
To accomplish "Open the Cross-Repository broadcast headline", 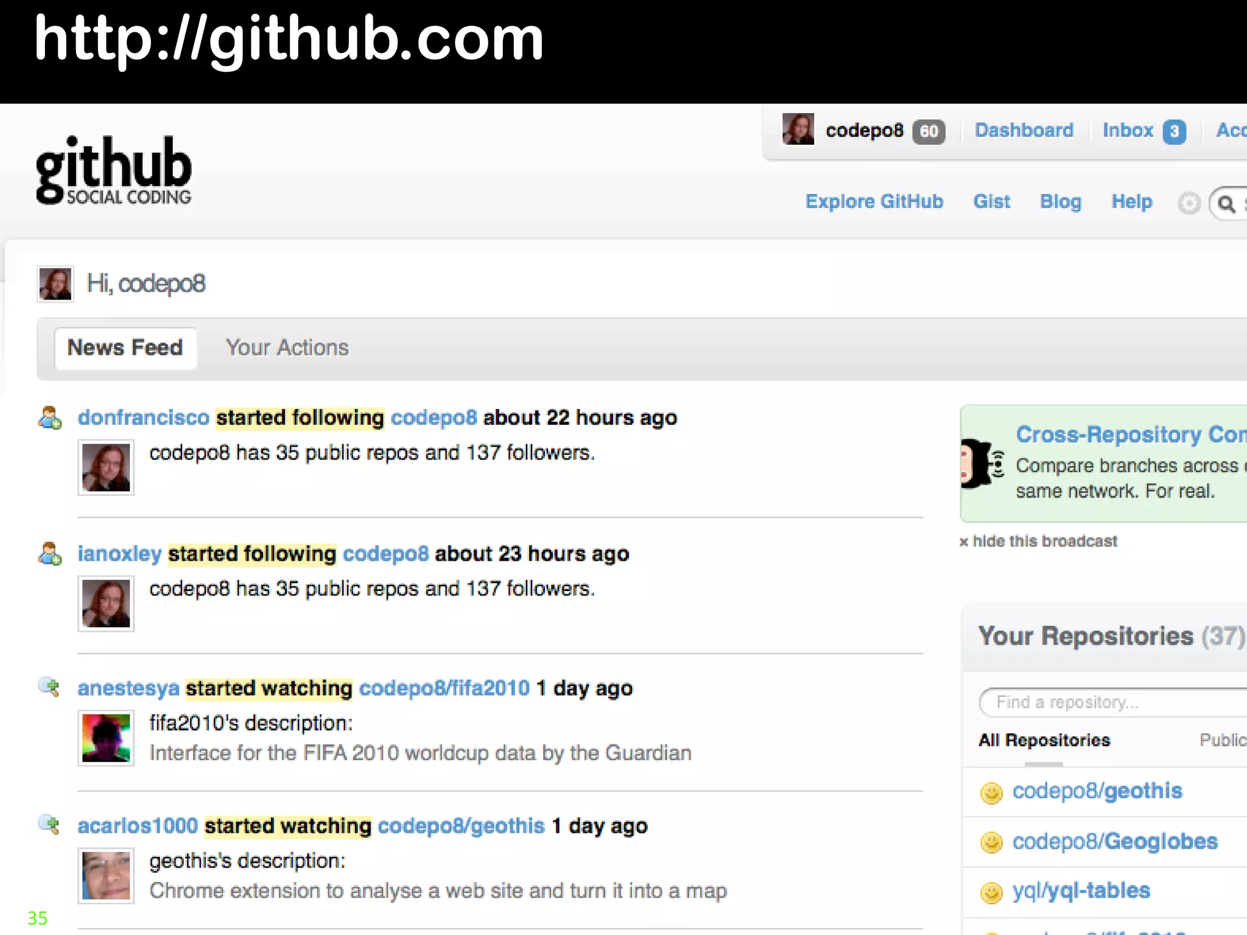I will 1131,435.
